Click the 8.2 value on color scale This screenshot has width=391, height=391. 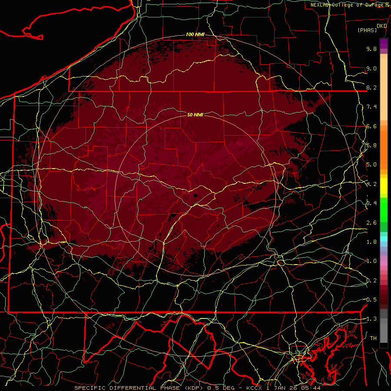pos(371,87)
